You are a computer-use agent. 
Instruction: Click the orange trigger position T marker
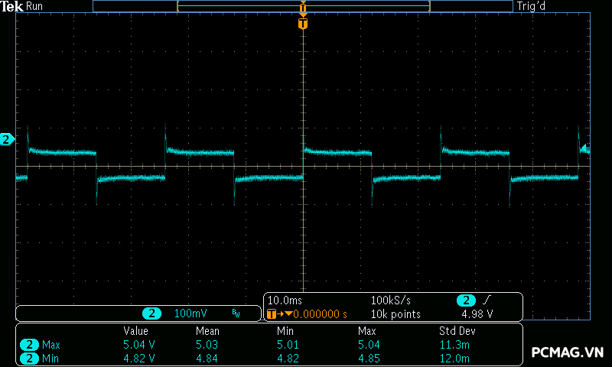[x=303, y=24]
